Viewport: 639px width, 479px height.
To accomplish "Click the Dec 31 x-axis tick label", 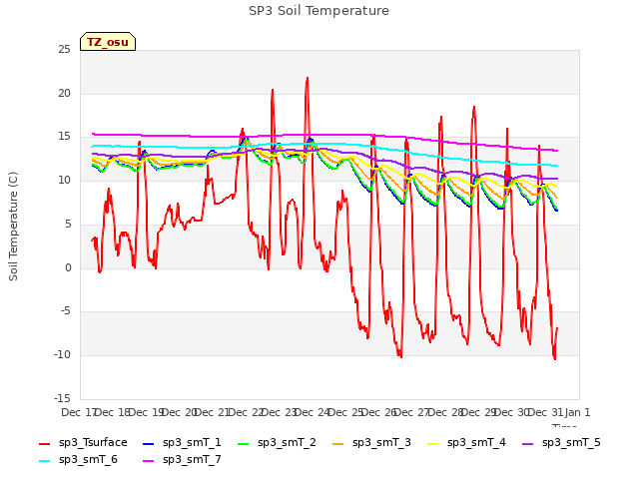I will (546, 412).
